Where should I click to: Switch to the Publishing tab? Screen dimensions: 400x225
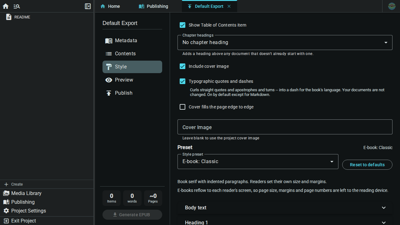coord(153,6)
